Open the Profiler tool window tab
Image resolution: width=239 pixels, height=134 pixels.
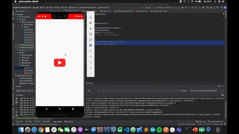click(46, 122)
